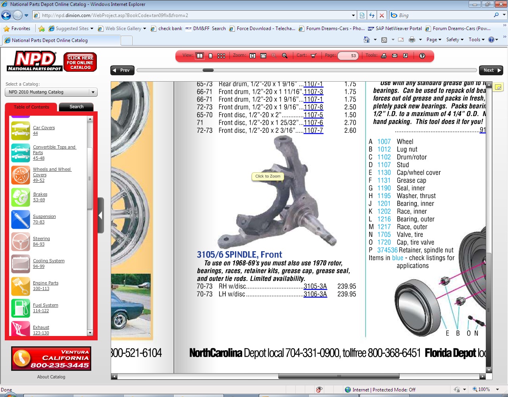This screenshot has height=397, width=508.
Task: Select the fit-width zoom icon
Action: (263, 56)
